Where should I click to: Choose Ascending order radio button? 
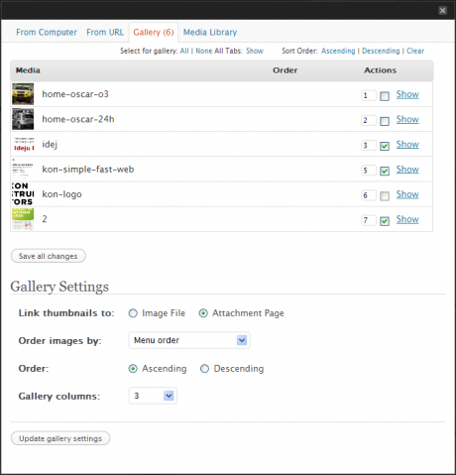(x=133, y=369)
